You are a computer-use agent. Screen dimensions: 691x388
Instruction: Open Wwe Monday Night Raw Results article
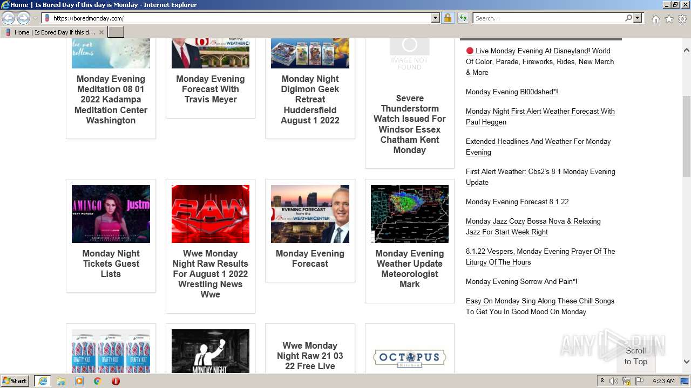tap(211, 274)
